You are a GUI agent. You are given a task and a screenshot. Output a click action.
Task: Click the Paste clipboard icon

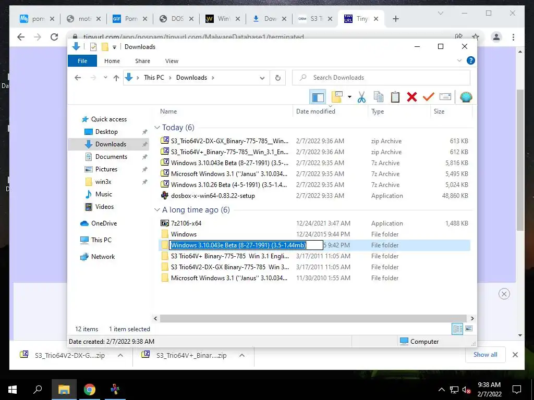point(395,97)
